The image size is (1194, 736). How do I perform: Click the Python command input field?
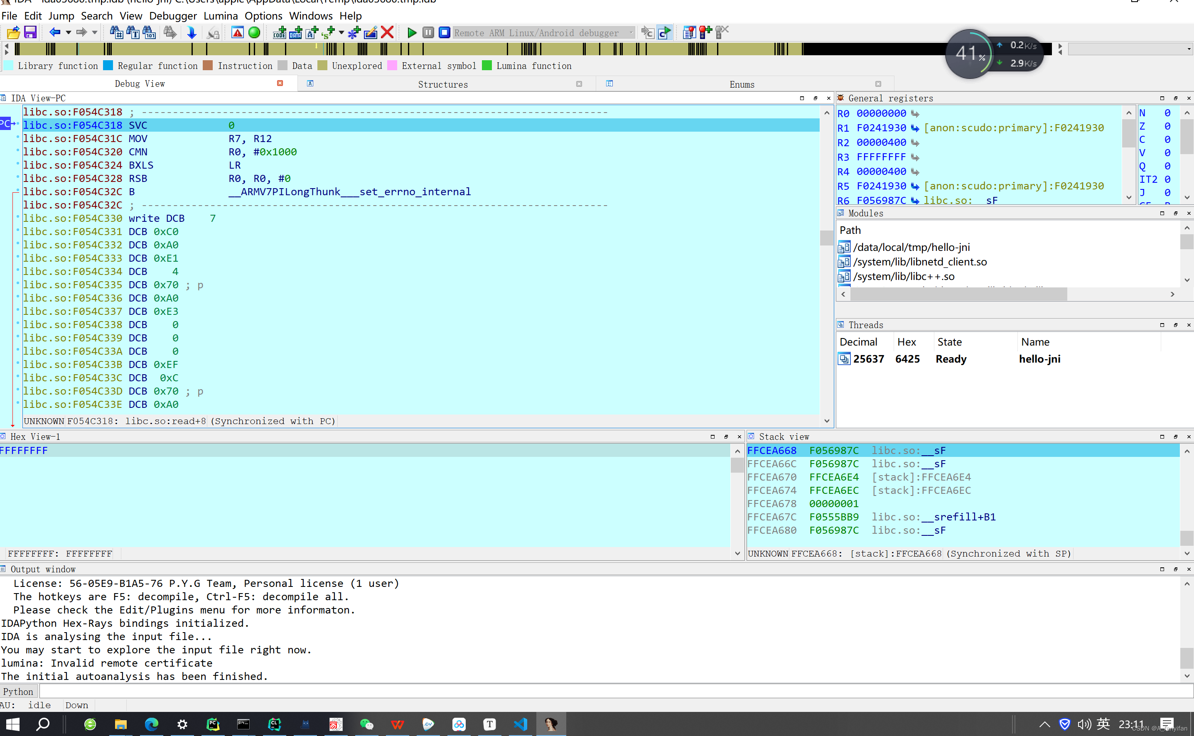616,691
